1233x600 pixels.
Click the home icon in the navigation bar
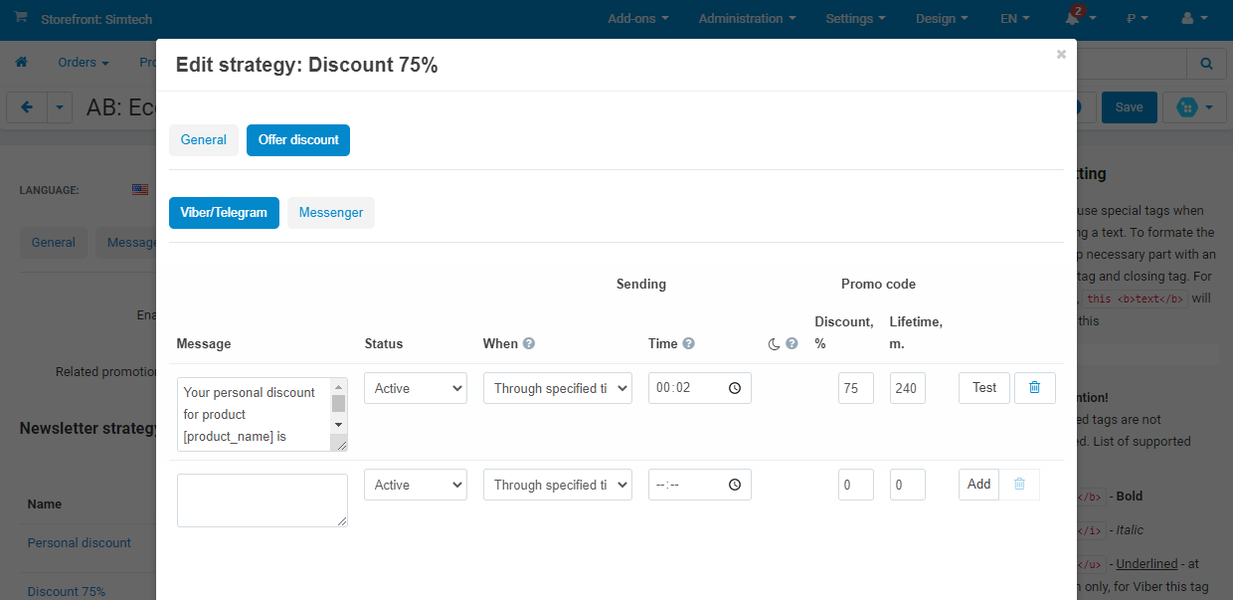21,63
